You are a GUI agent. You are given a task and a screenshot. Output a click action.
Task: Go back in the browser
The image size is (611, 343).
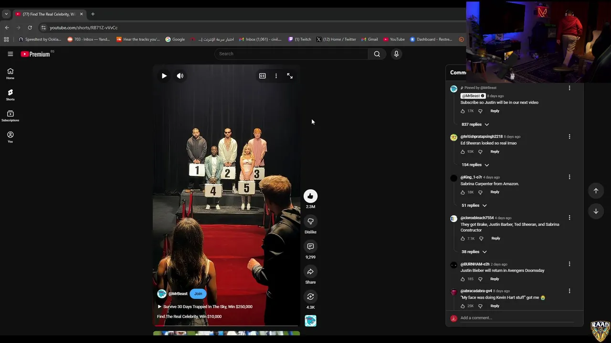[x=7, y=28]
